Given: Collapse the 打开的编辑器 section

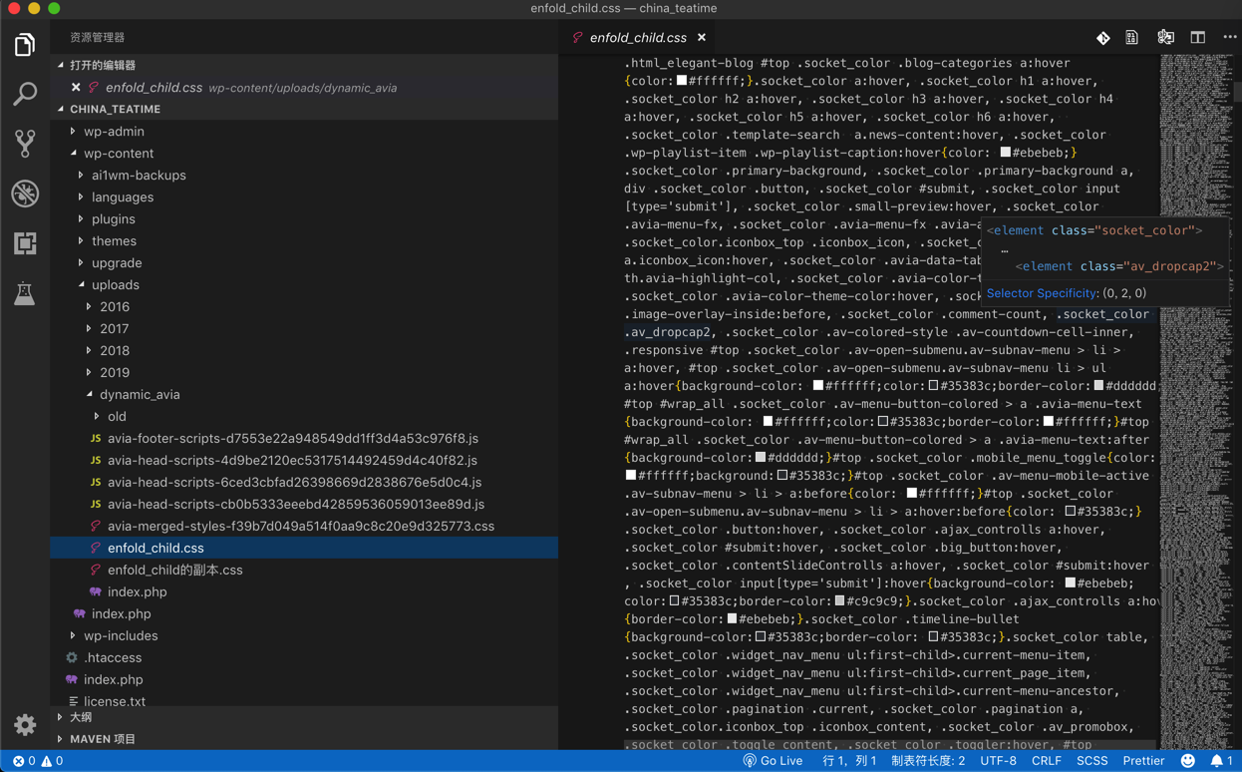Looking at the screenshot, I should click(304, 66).
